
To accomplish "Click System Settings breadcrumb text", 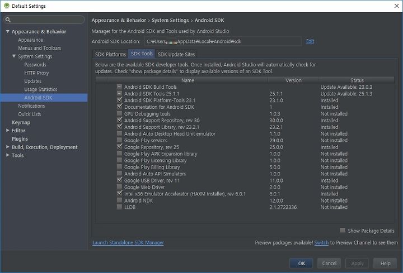I will coord(170,20).
